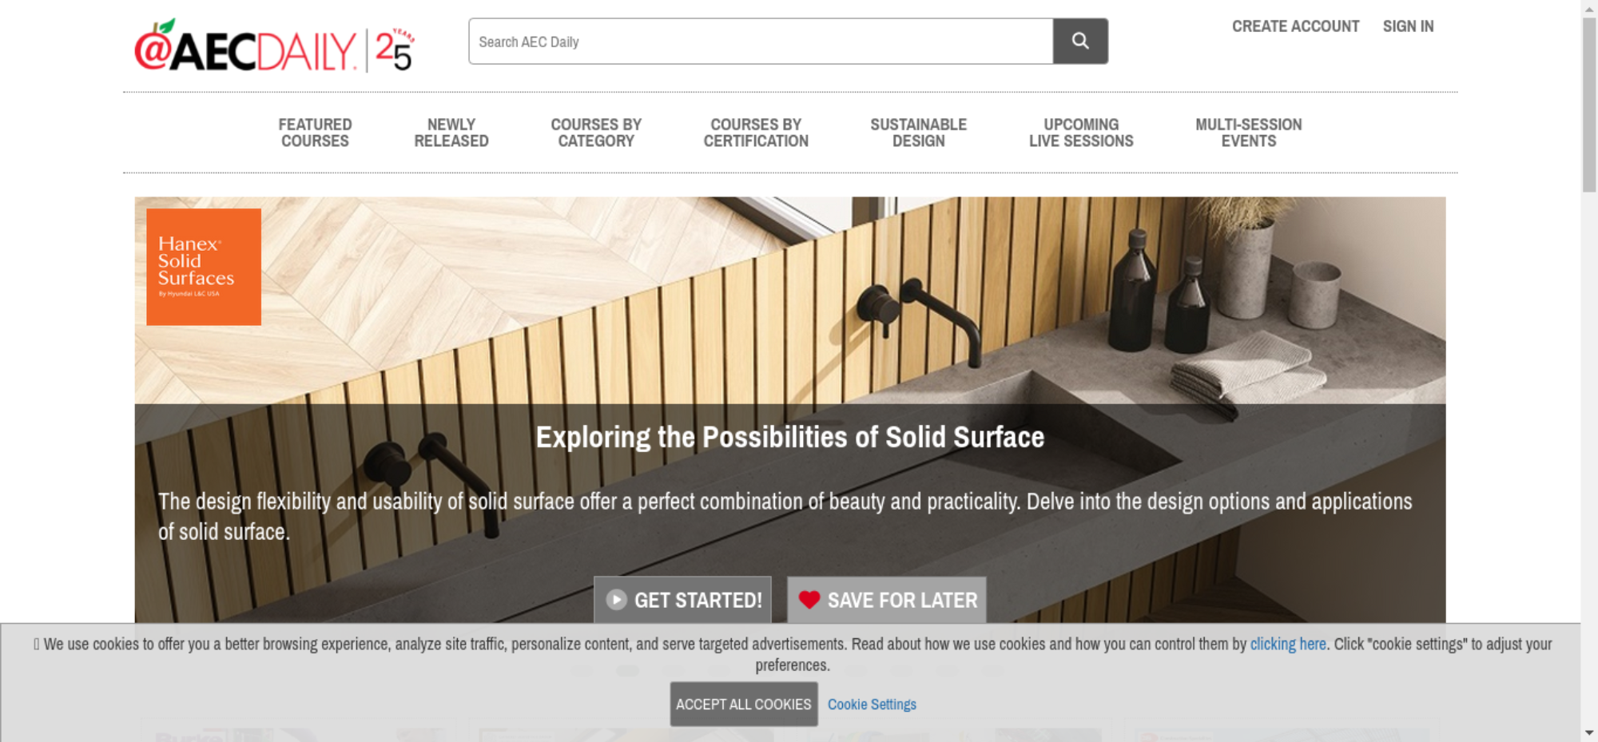Open Cookie Settings link
The width and height of the screenshot is (1598, 742).
coord(872,704)
